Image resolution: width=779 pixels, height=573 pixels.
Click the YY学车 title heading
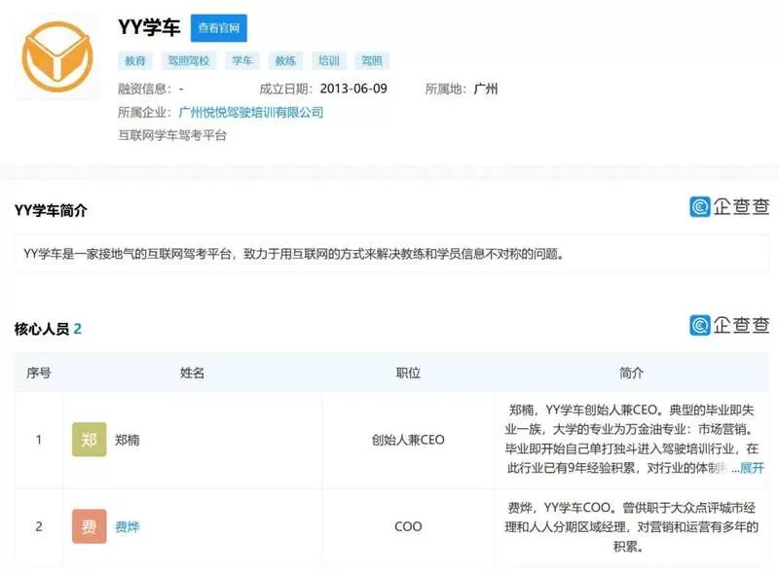tap(149, 27)
